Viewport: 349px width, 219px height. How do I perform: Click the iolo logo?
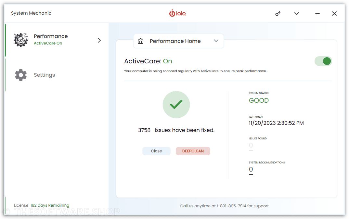click(177, 13)
